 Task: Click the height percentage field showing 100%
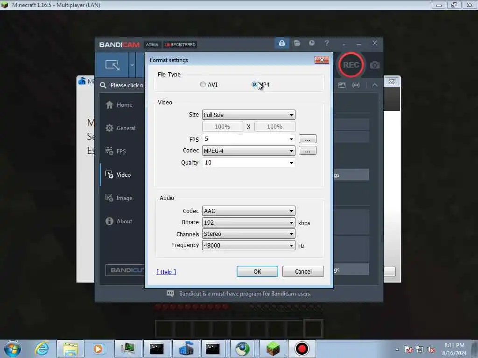click(274, 127)
